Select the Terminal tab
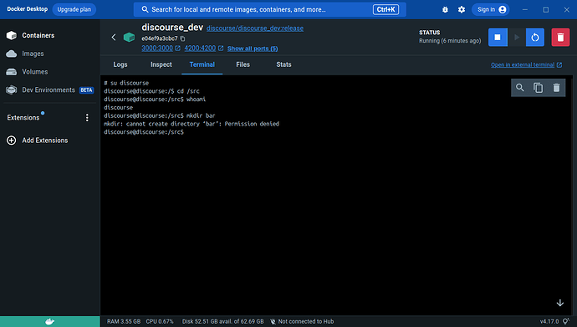The height and width of the screenshot is (327, 577). click(x=202, y=64)
